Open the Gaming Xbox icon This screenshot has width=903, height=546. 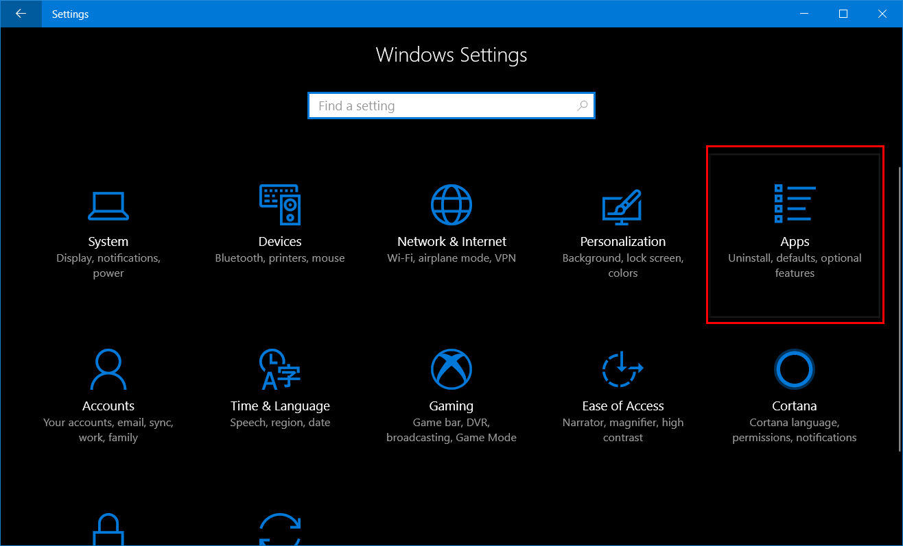pos(451,369)
